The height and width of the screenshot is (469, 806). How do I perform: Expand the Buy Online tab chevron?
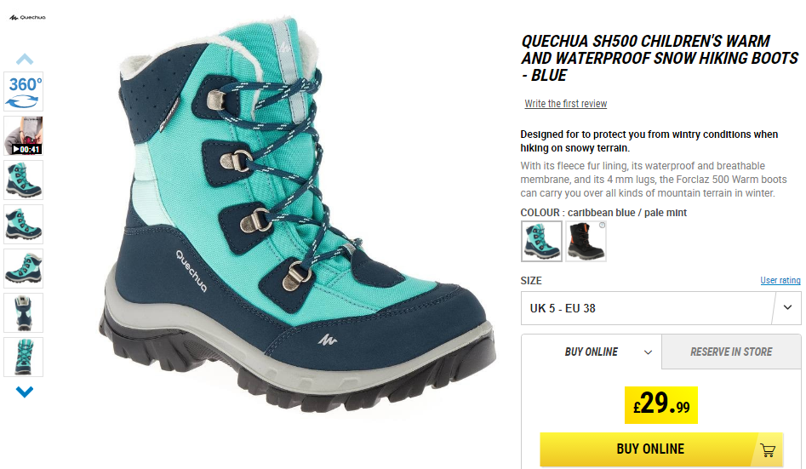[649, 352]
